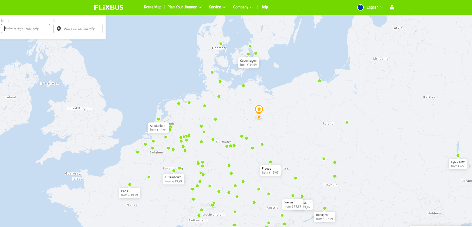This screenshot has height=227, width=472.
Task: Focus the arrival city input field
Action: (x=78, y=29)
